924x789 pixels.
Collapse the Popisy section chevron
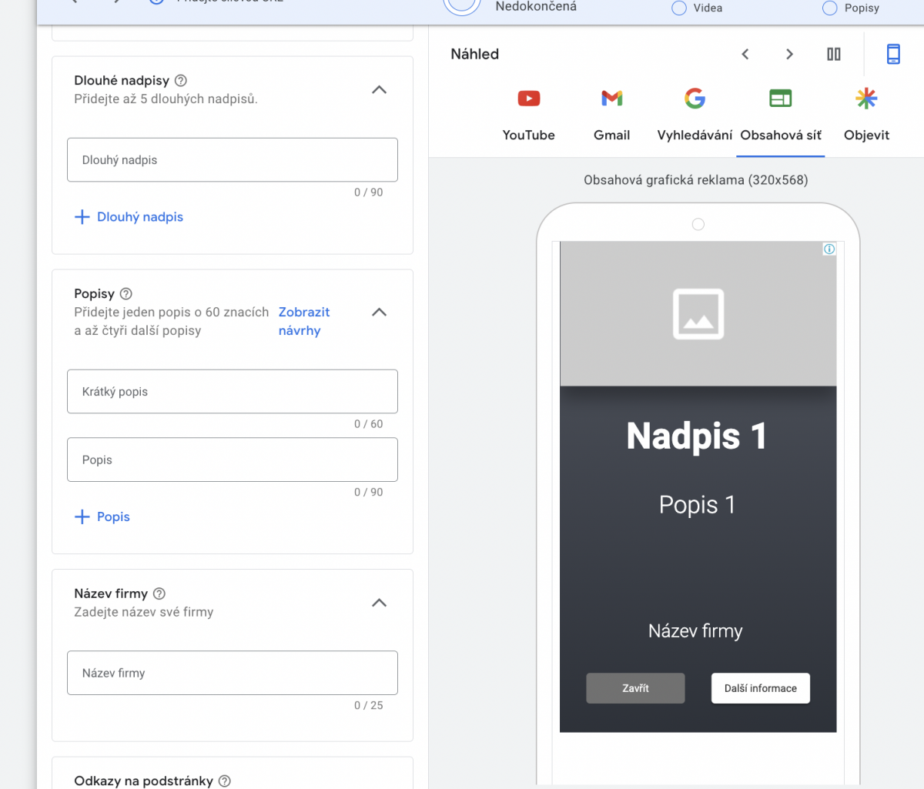[x=379, y=313]
